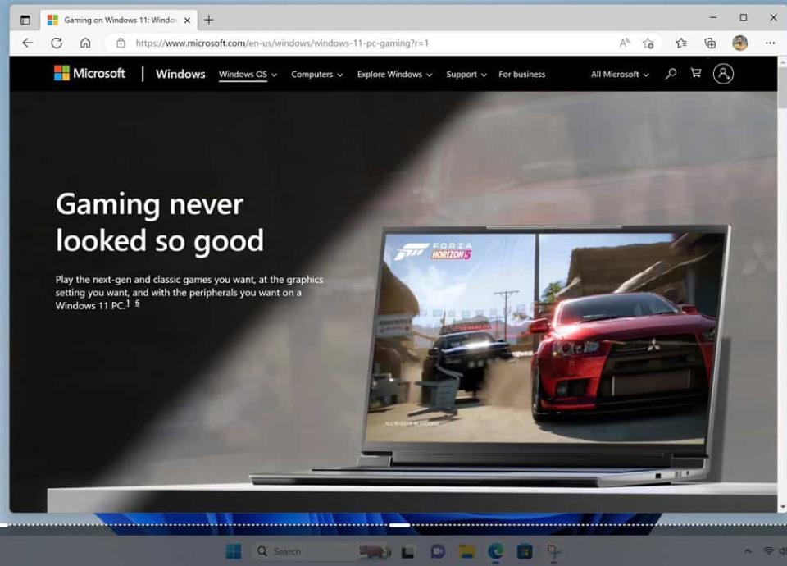Open footnote 1 link

128,304
